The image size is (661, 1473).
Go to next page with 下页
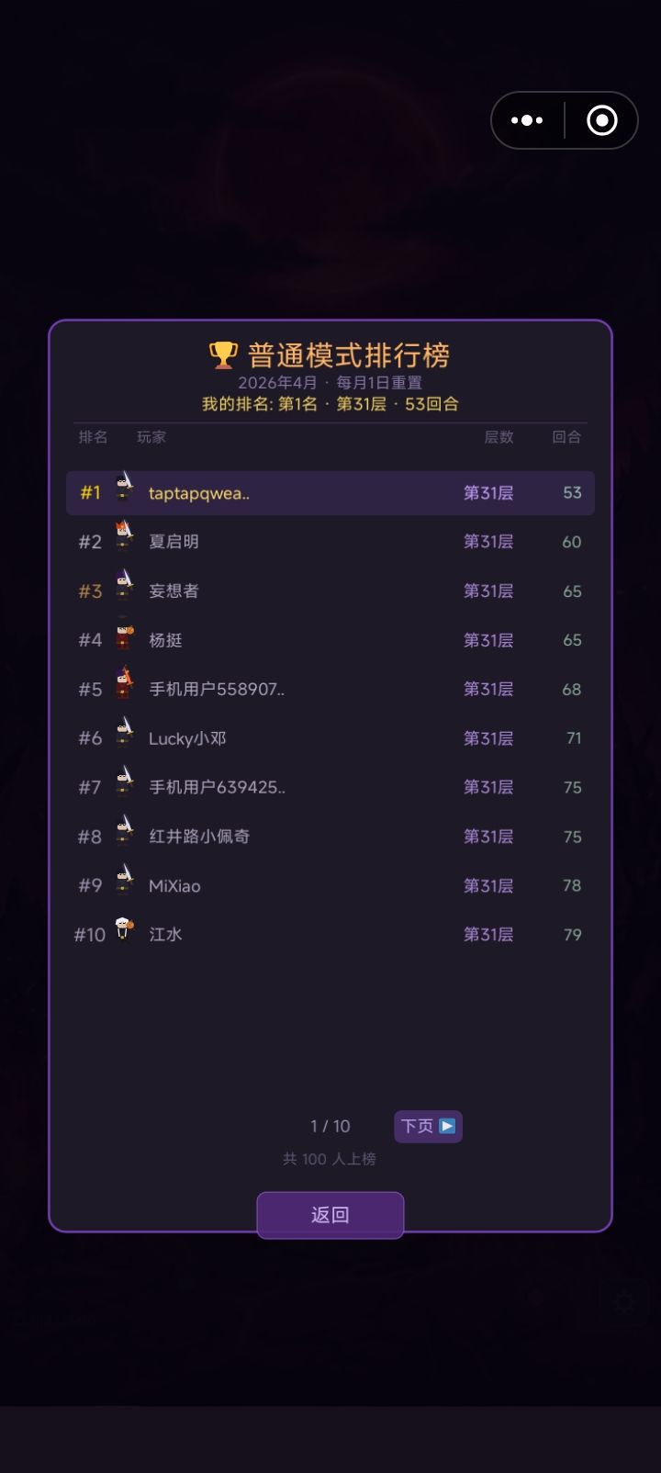tap(428, 1126)
